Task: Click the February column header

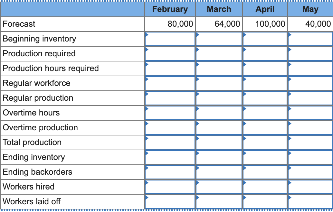Action: pos(170,9)
